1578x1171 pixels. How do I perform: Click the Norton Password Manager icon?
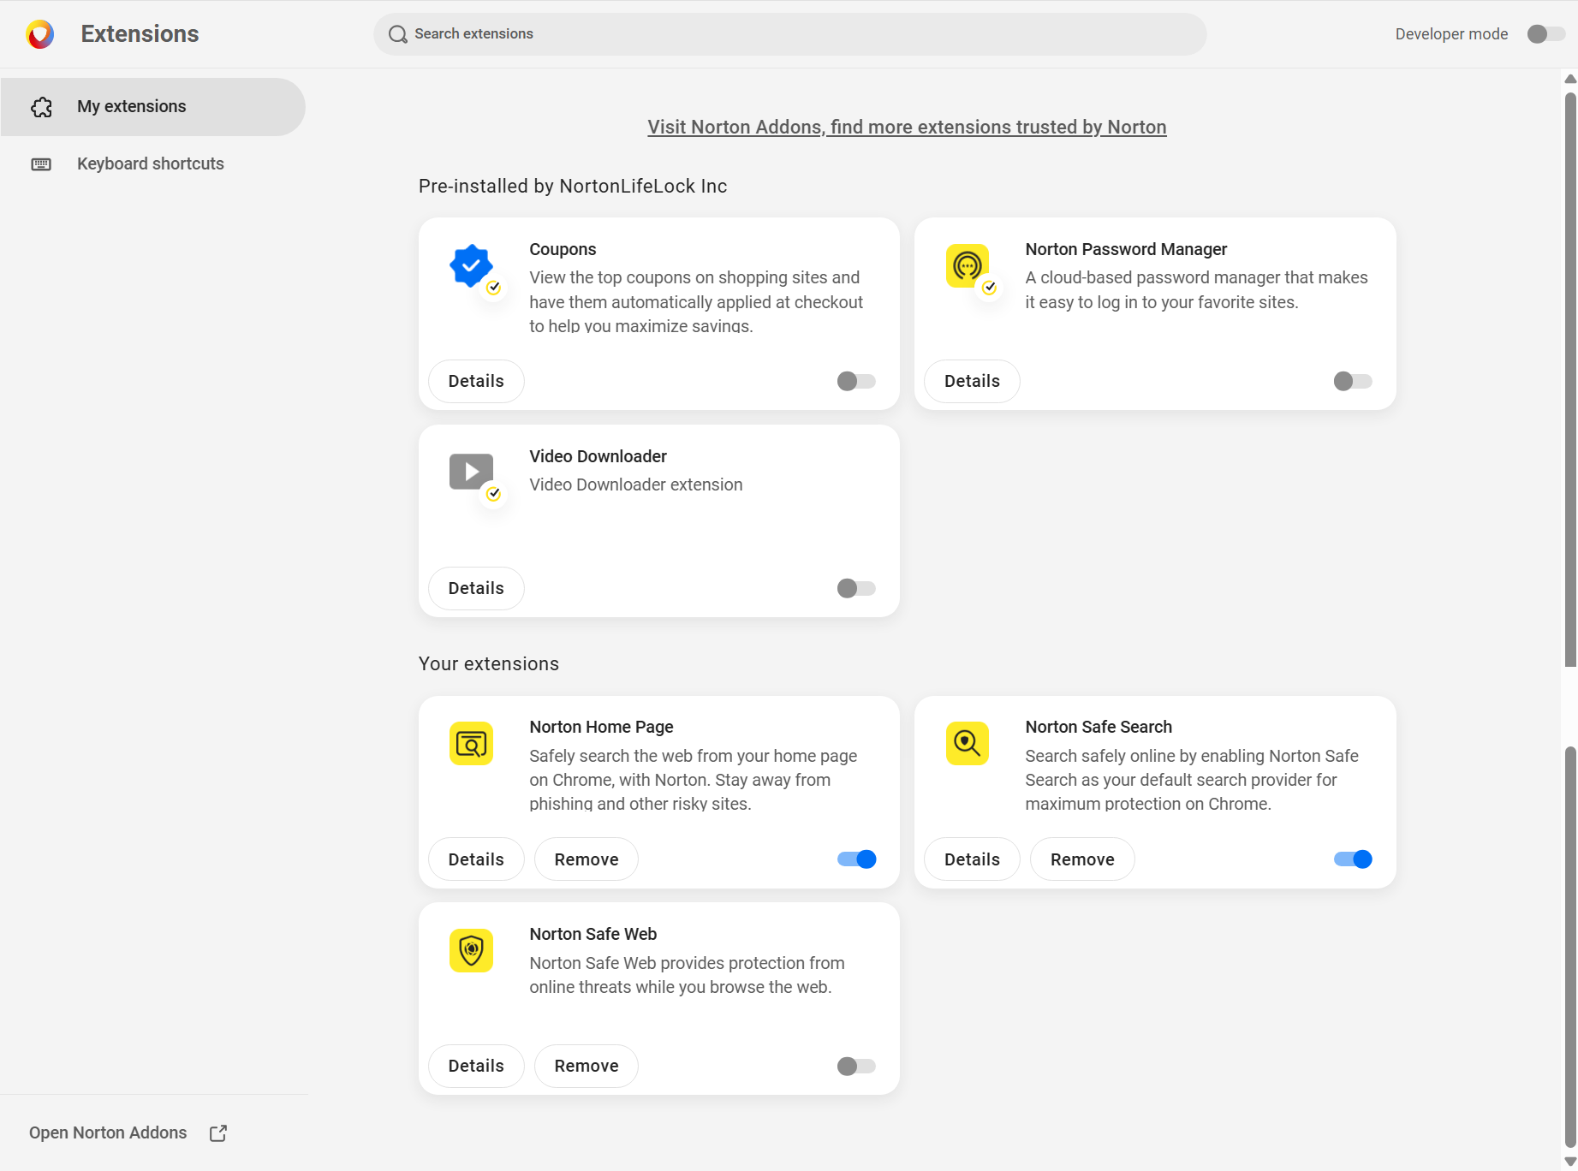pos(968,266)
